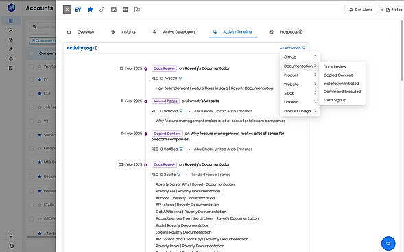Expand the LinkedIn filter submenu
Image resolution: width=404 pixels, height=252 pixels.
click(x=300, y=102)
